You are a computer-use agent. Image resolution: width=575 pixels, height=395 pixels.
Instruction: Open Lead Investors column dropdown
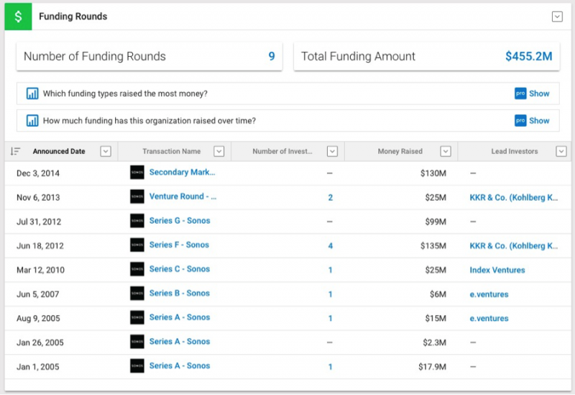tap(561, 151)
